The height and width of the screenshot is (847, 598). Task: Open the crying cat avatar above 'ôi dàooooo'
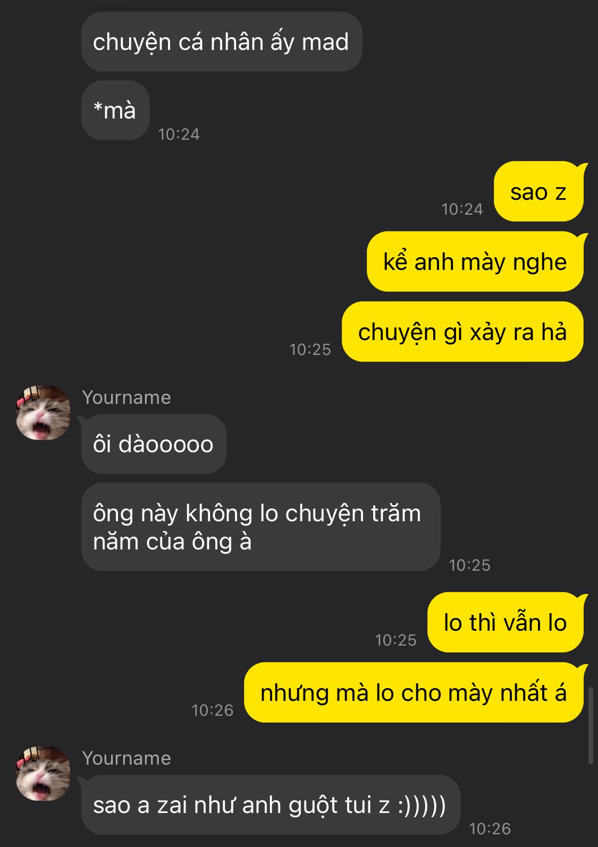click(x=43, y=413)
